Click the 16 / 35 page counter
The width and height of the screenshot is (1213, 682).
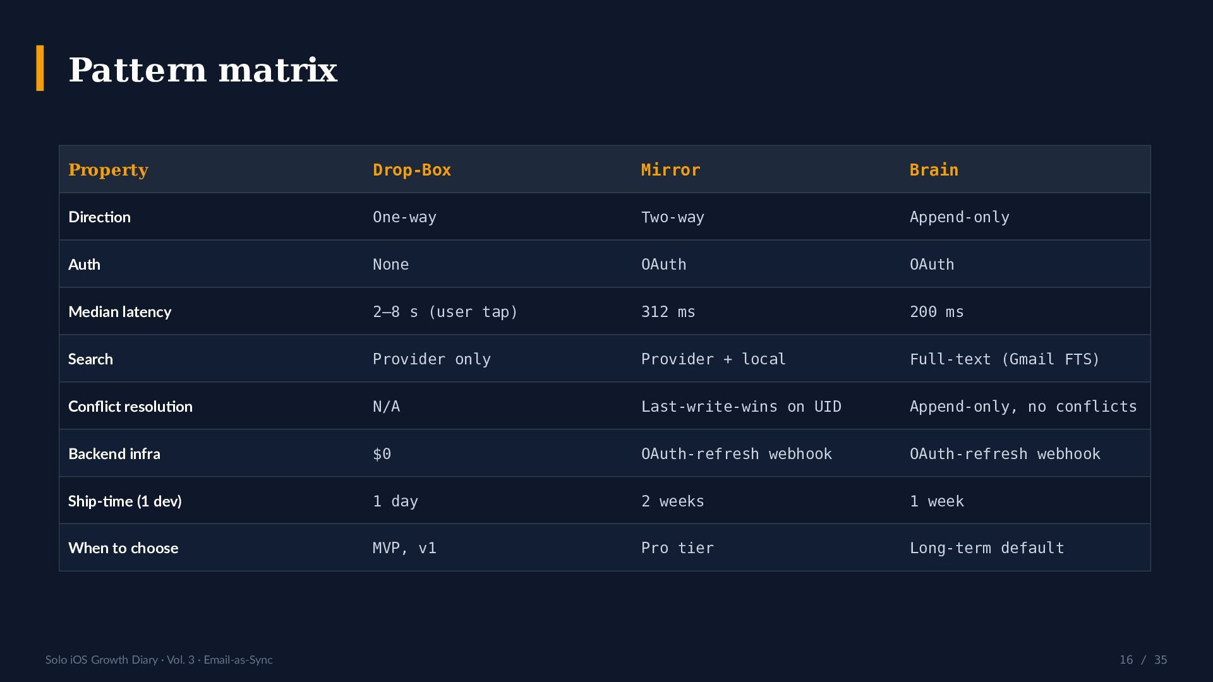click(1143, 660)
